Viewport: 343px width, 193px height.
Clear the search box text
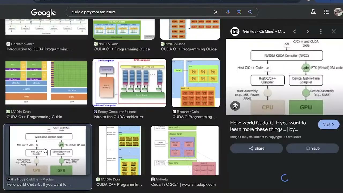coord(216,12)
